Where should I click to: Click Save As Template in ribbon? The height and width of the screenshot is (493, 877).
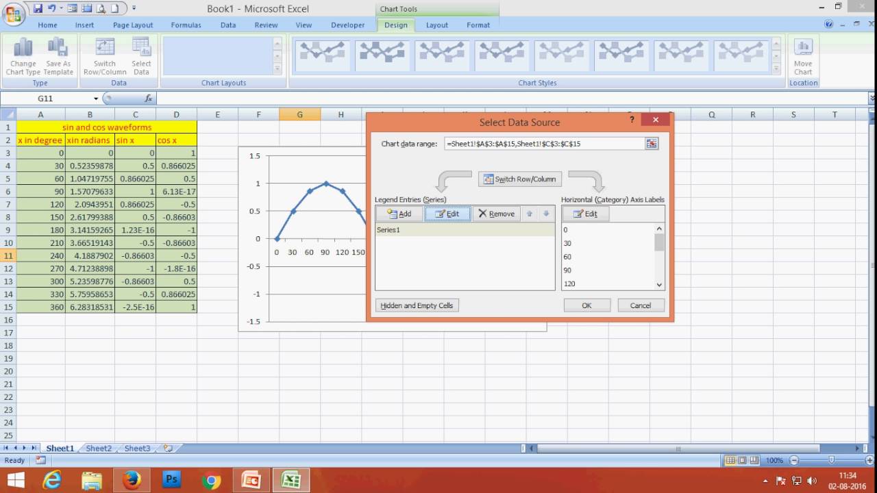[59, 57]
